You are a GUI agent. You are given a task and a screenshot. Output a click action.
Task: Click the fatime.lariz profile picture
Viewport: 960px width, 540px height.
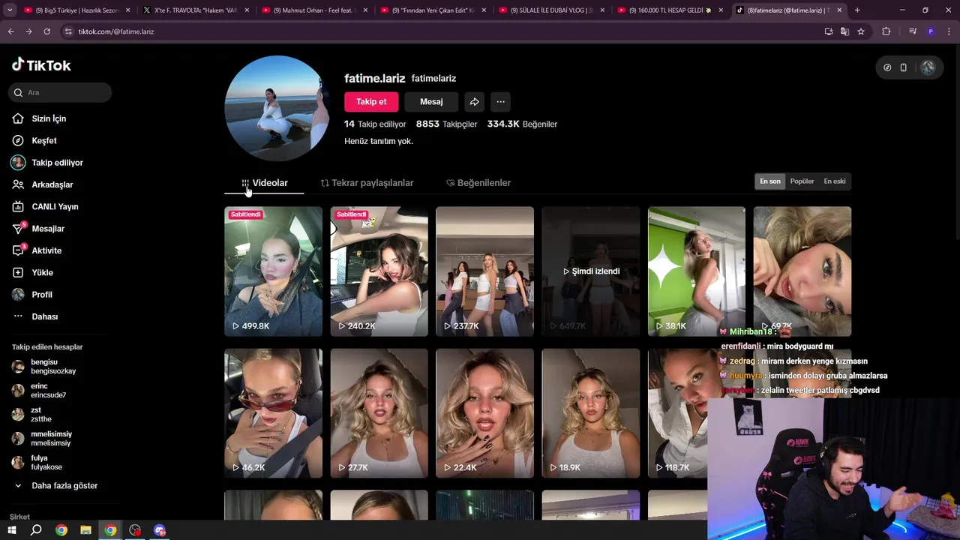coord(277,109)
